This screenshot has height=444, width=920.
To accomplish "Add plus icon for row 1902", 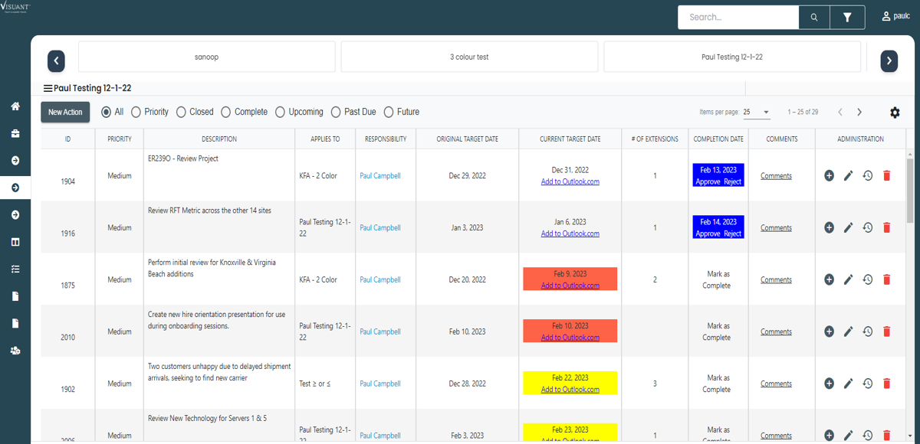I will (x=829, y=384).
